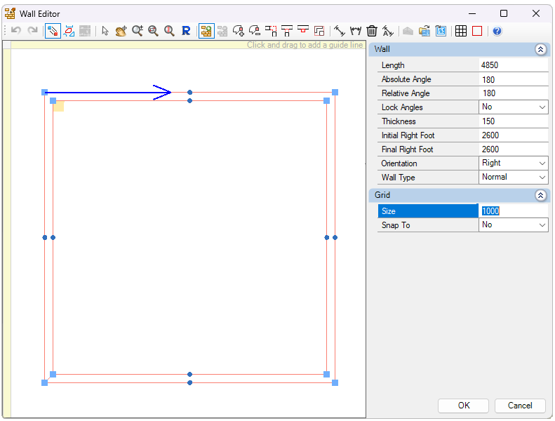Click the OK button

coord(463,406)
